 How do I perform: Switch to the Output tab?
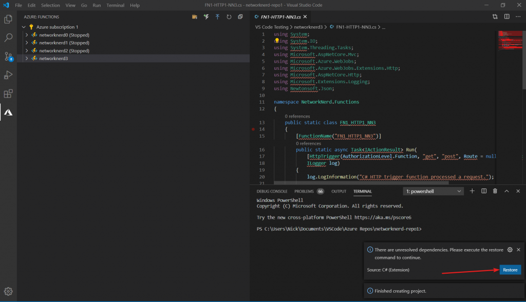pos(339,191)
